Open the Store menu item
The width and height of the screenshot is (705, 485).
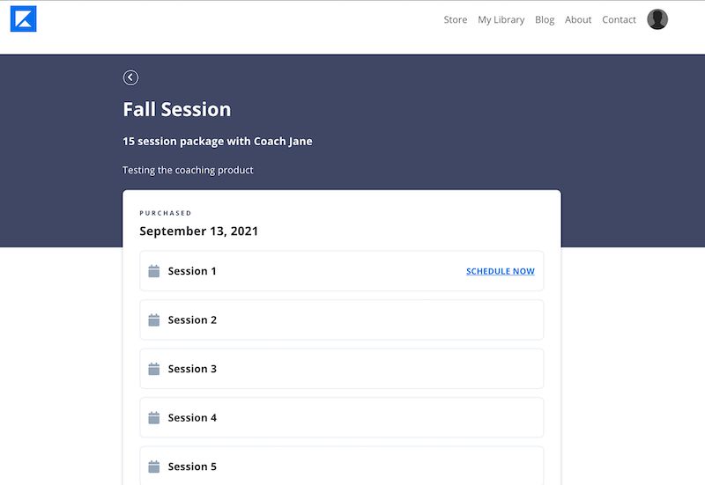pos(456,19)
